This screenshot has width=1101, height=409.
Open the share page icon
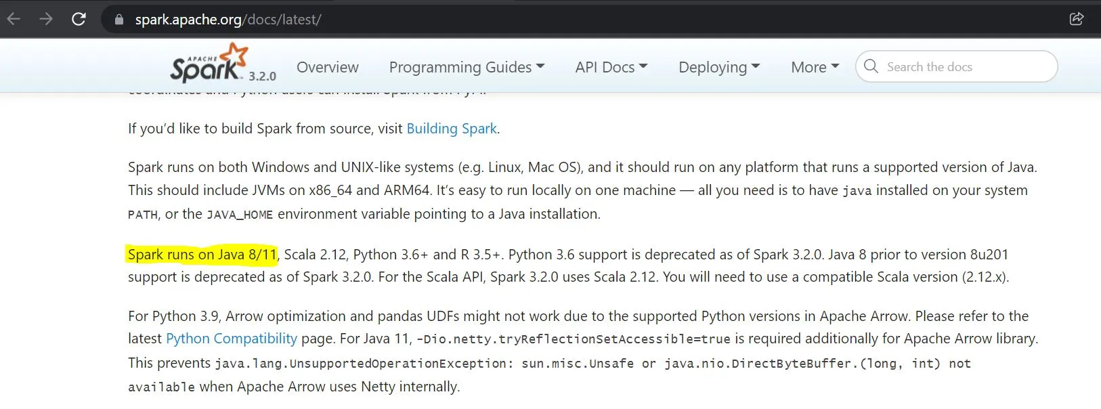1076,19
